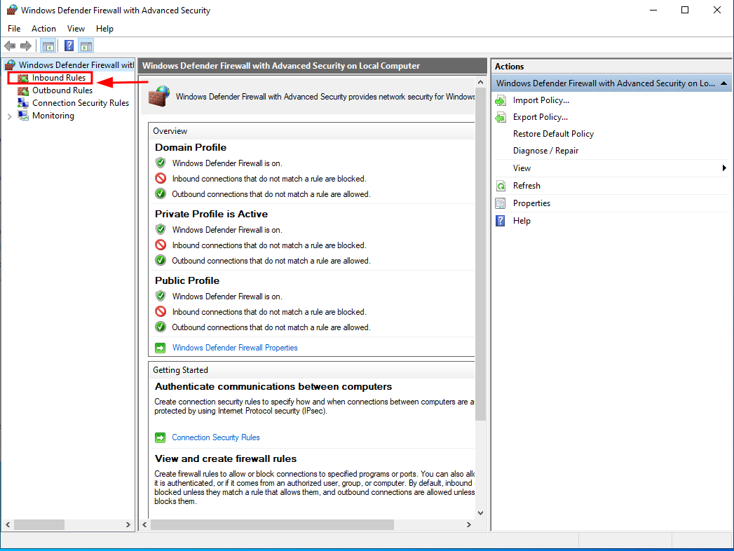The width and height of the screenshot is (734, 551).
Task: Toggle Show/Hide Console Tree toolbar icon
Action: [48, 46]
